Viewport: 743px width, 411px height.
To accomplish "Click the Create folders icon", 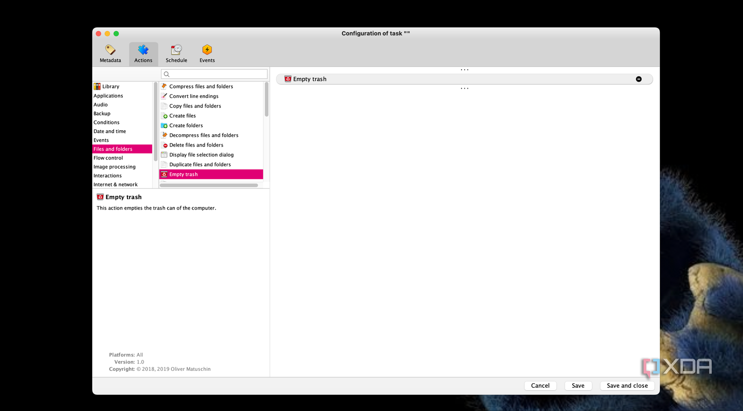I will [164, 125].
